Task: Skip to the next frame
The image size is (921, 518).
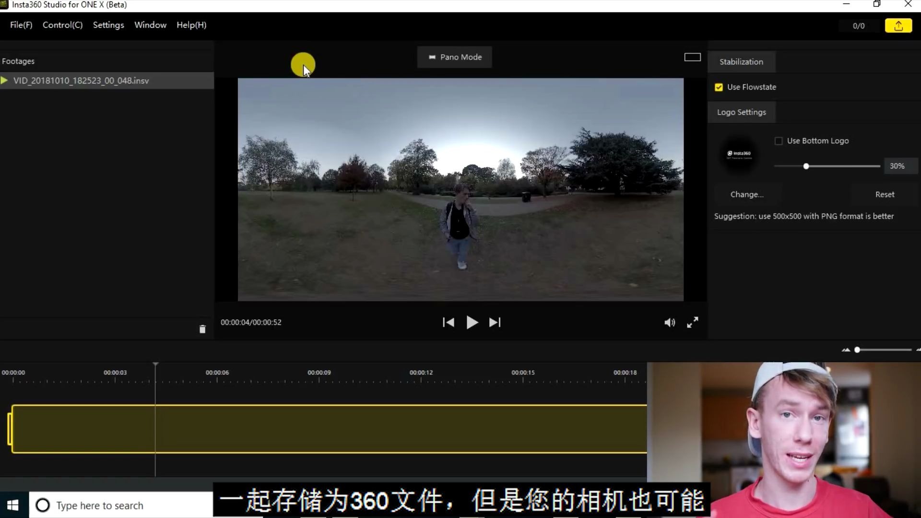Action: (x=495, y=322)
